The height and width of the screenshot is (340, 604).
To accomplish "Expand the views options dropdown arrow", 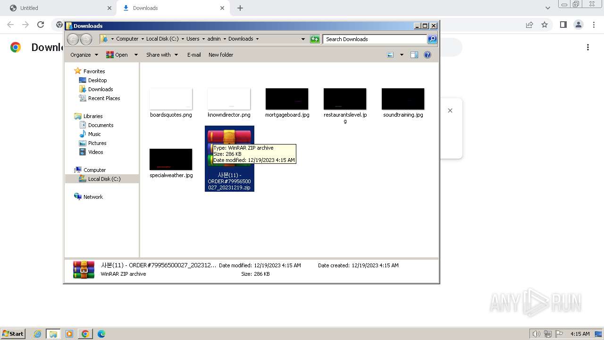I will (x=402, y=55).
